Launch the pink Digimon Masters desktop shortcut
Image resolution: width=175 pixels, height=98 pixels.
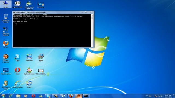29,71
